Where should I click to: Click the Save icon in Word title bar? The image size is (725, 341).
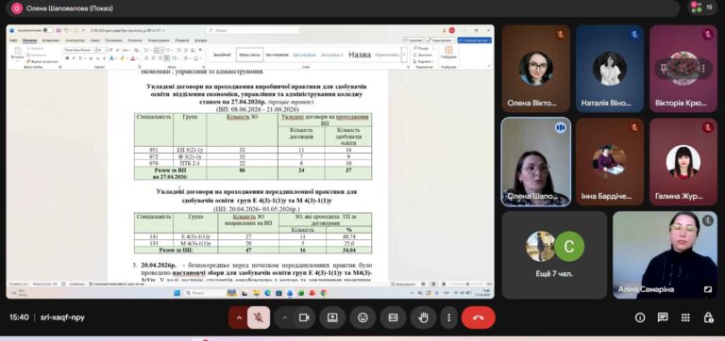(x=59, y=30)
